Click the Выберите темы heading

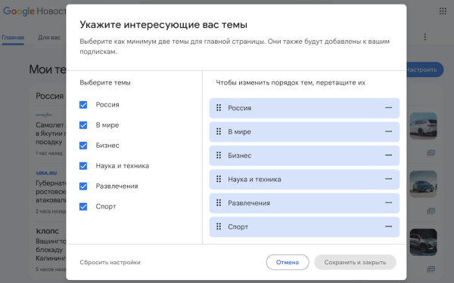pos(105,82)
